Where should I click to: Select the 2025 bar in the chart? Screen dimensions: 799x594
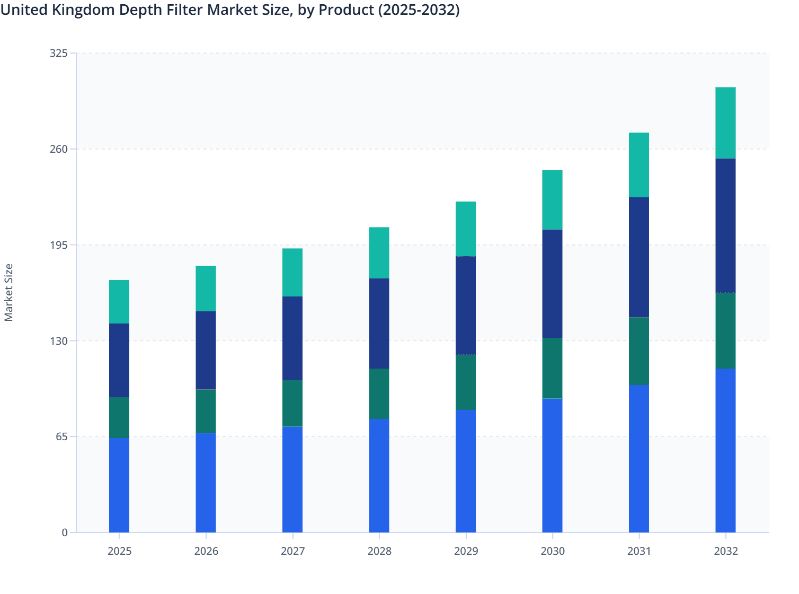119,403
